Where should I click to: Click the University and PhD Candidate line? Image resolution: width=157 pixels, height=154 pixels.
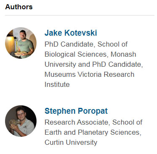[x=94, y=65]
